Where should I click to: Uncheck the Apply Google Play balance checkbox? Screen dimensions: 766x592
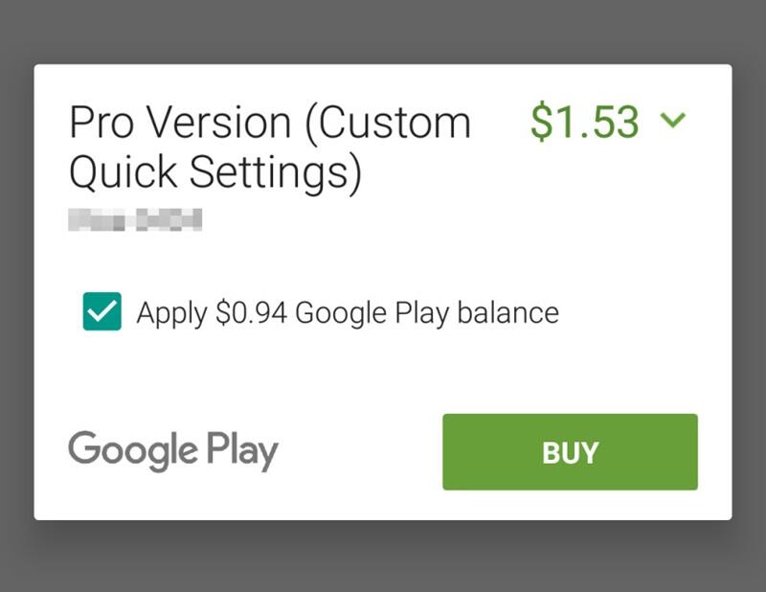point(102,311)
